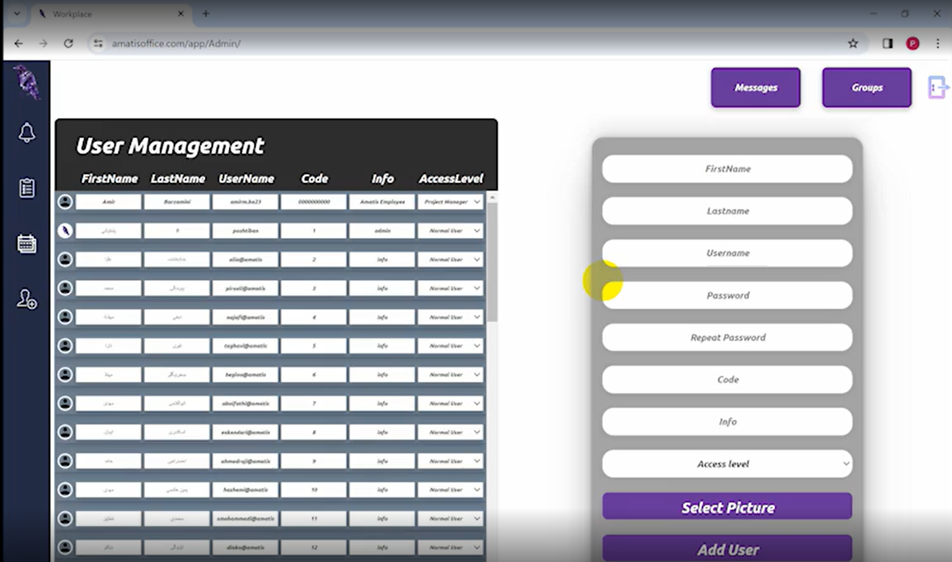Click avatar icon of user Amir
This screenshot has height=562, width=952.
65,201
